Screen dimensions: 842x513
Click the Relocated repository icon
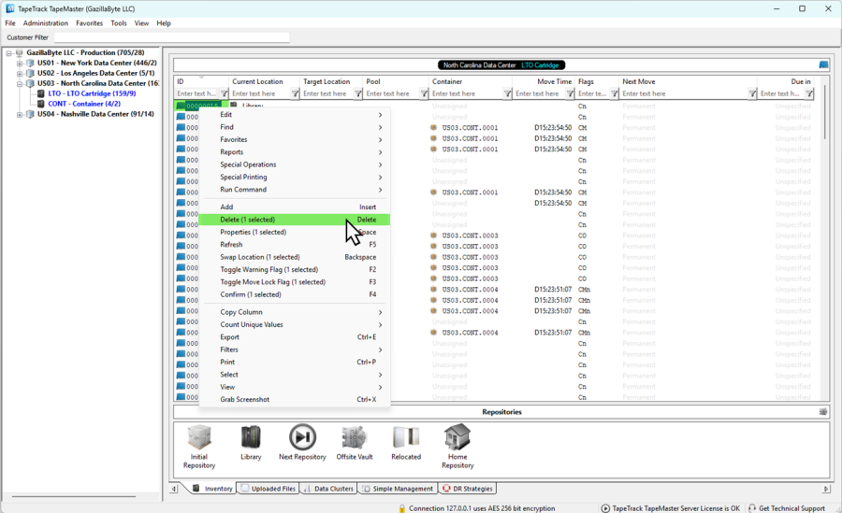406,438
